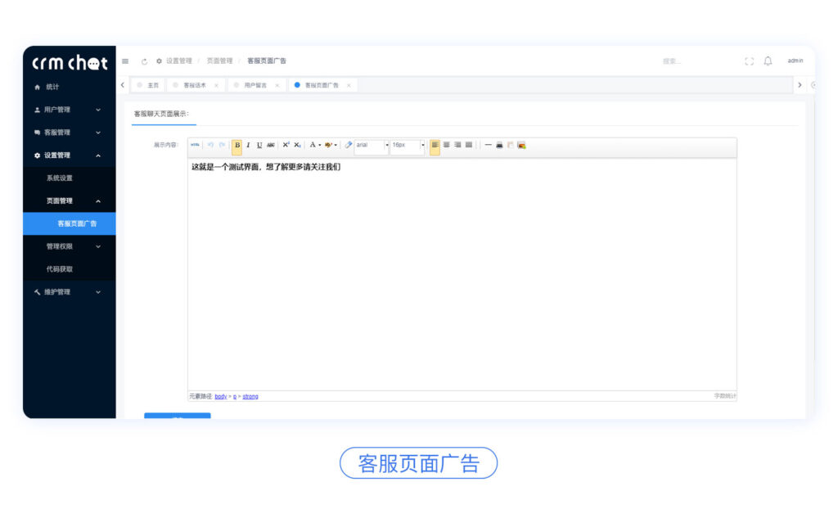
Task: Click the notification bell icon
Action: 768,61
